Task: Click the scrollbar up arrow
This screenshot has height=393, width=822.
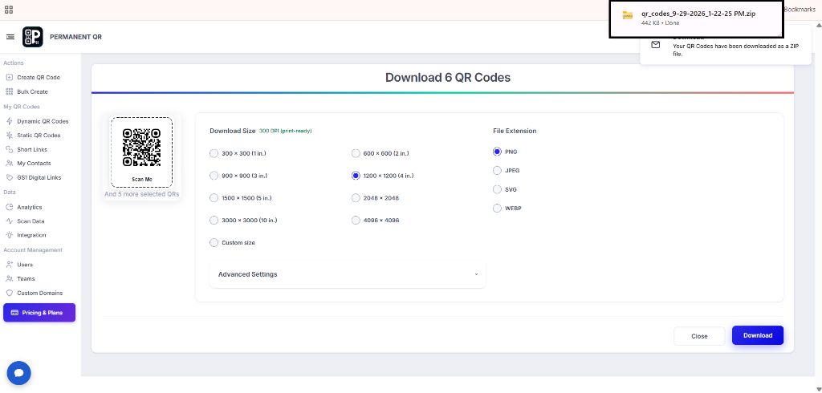Action: (x=818, y=25)
